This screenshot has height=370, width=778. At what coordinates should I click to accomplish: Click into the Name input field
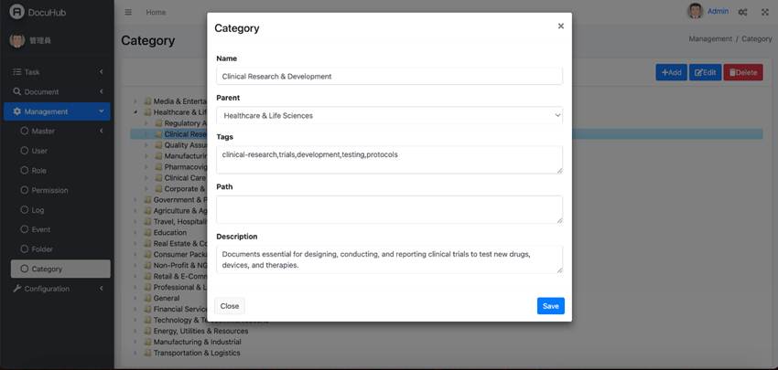click(390, 76)
